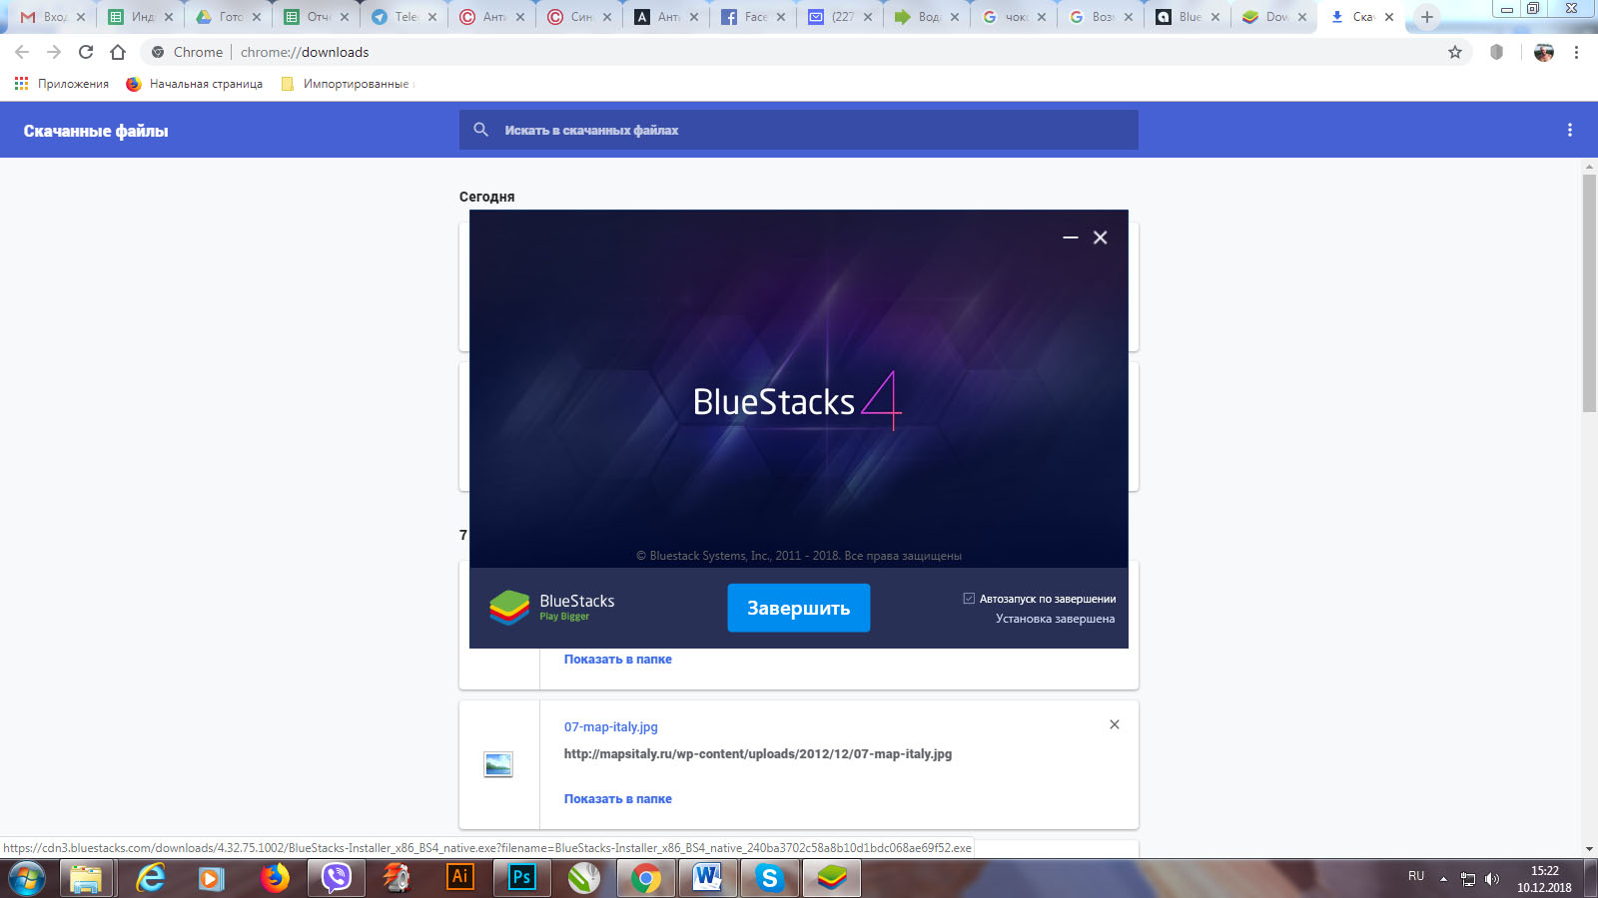This screenshot has width=1598, height=898.
Task: Open the Windows Start menu
Action: (x=27, y=878)
